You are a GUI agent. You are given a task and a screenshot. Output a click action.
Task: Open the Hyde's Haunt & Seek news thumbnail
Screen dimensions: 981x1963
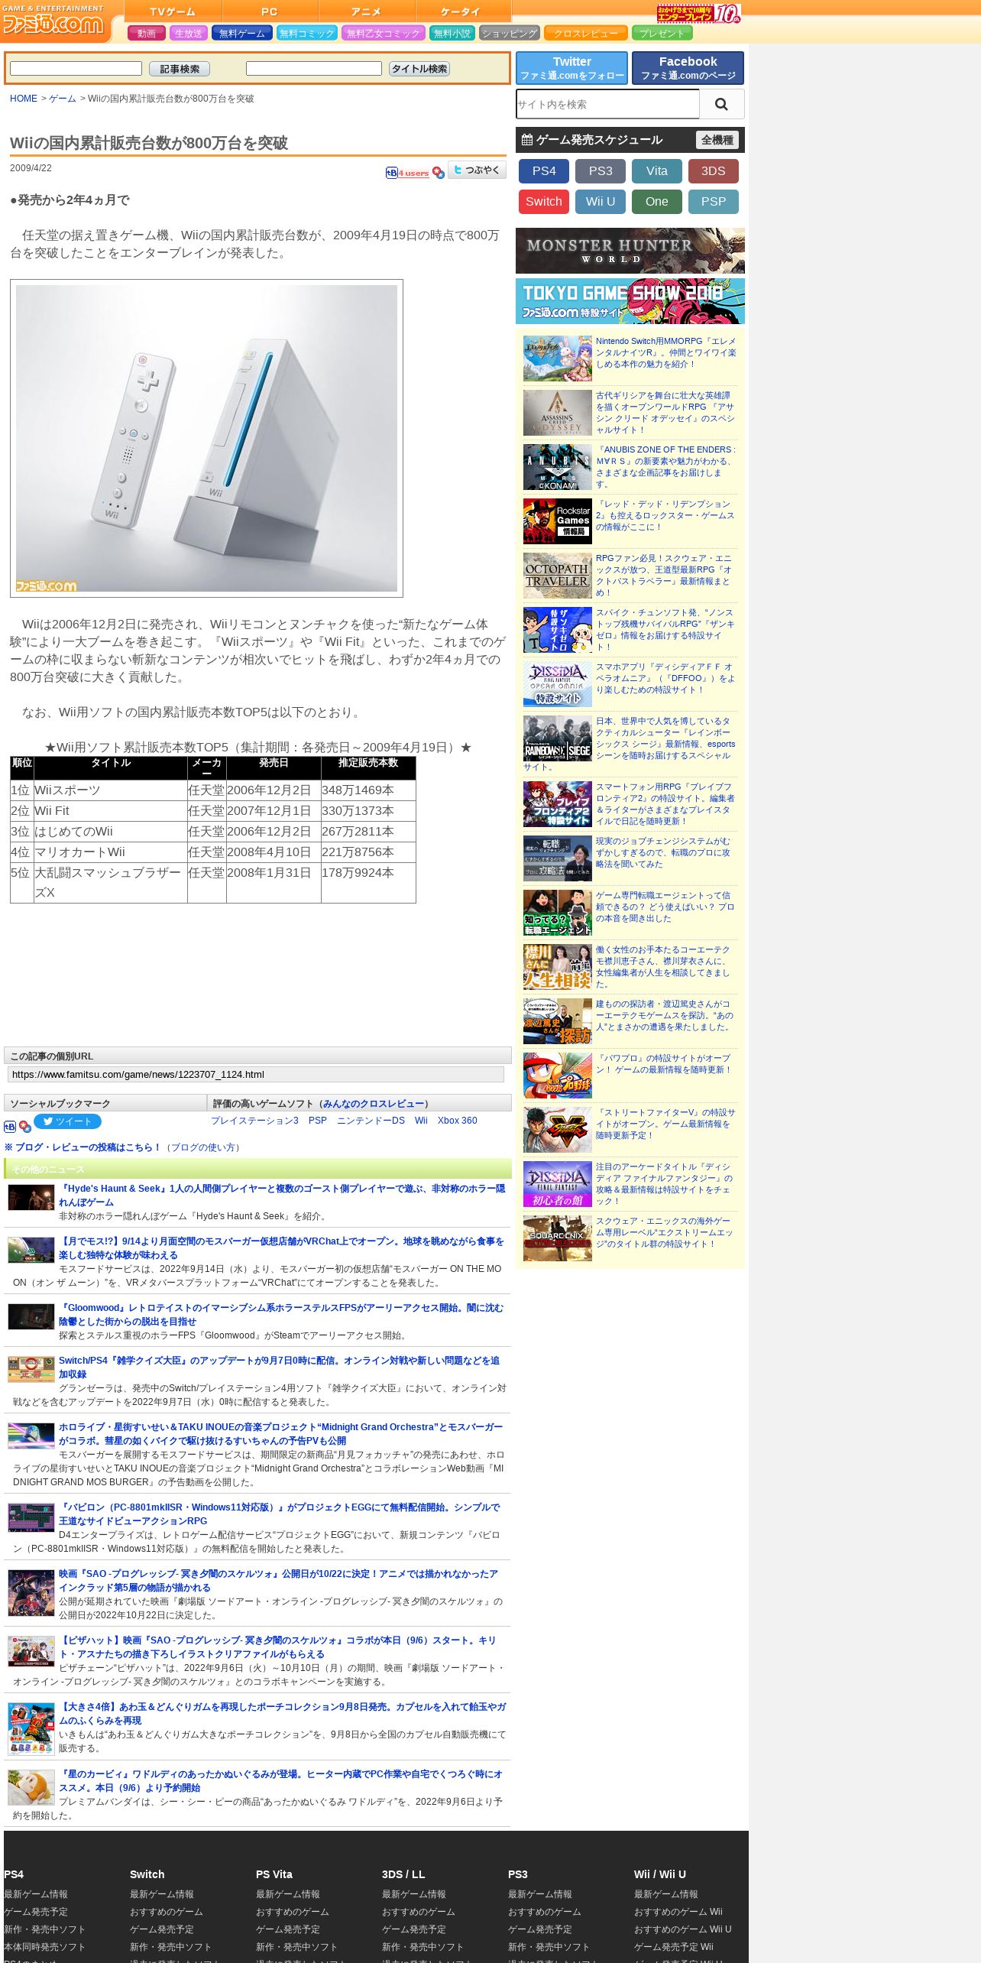tap(31, 1197)
